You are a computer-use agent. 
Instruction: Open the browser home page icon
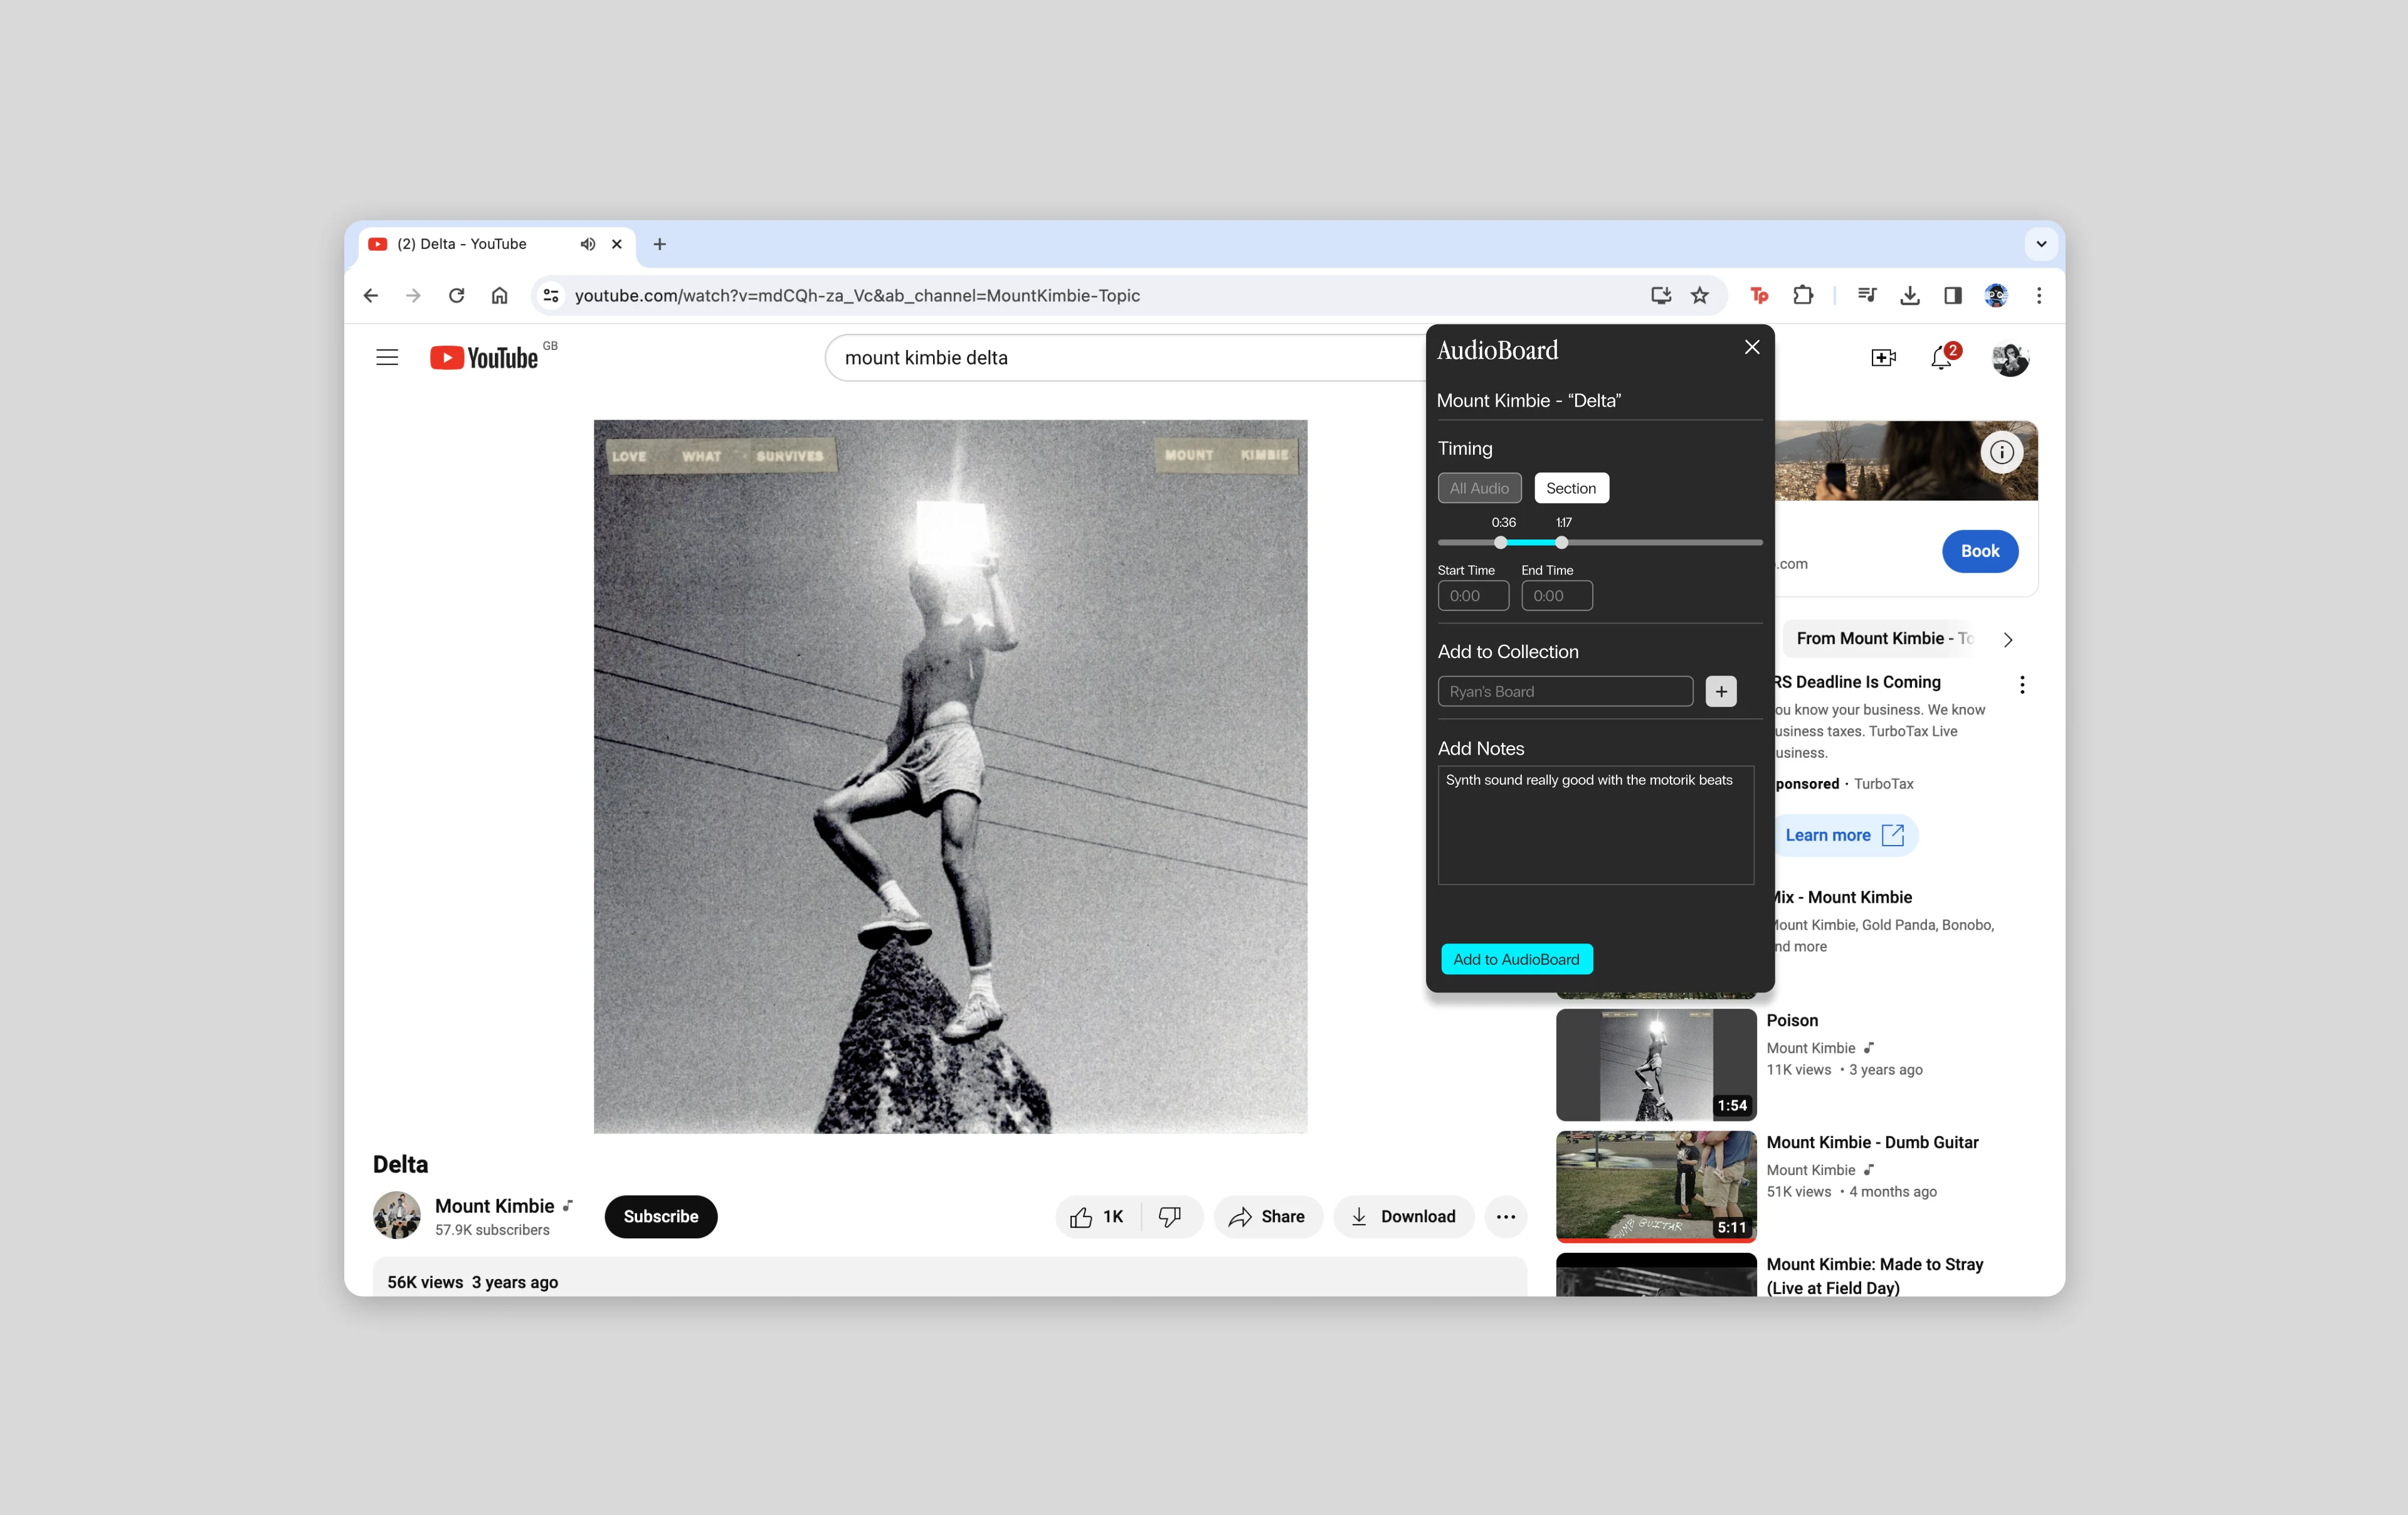click(x=500, y=295)
